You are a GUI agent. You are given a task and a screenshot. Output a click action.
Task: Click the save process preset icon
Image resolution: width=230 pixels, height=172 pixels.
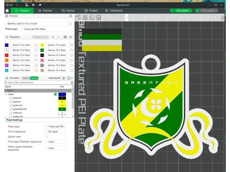pyautogui.click(x=69, y=78)
